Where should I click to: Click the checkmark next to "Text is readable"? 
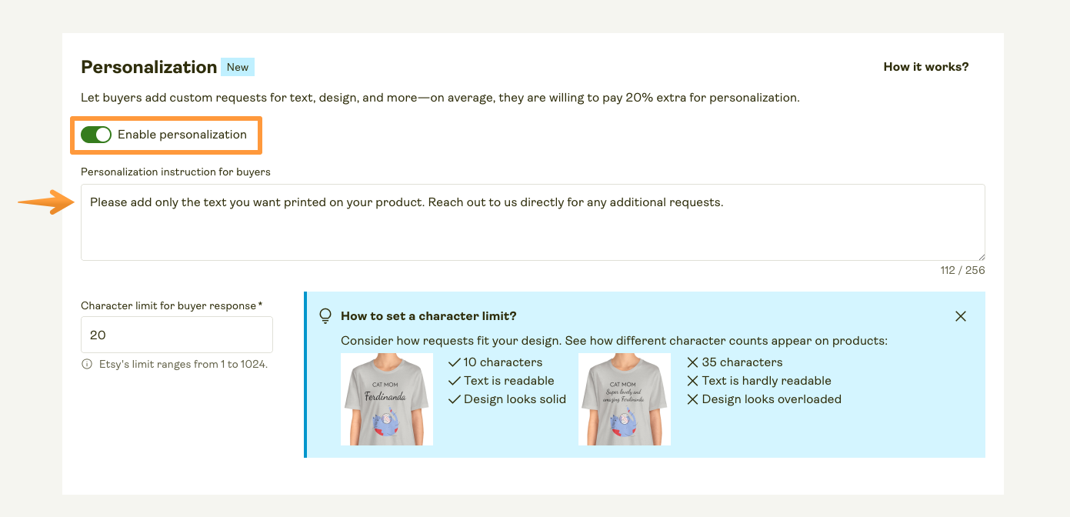pos(454,380)
